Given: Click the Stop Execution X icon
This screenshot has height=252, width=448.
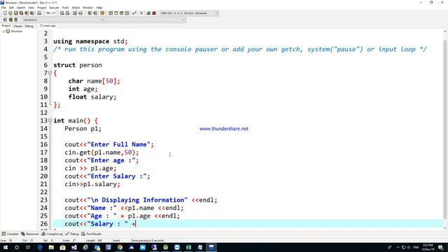Looking at the screenshot, I should [x=141, y=13].
